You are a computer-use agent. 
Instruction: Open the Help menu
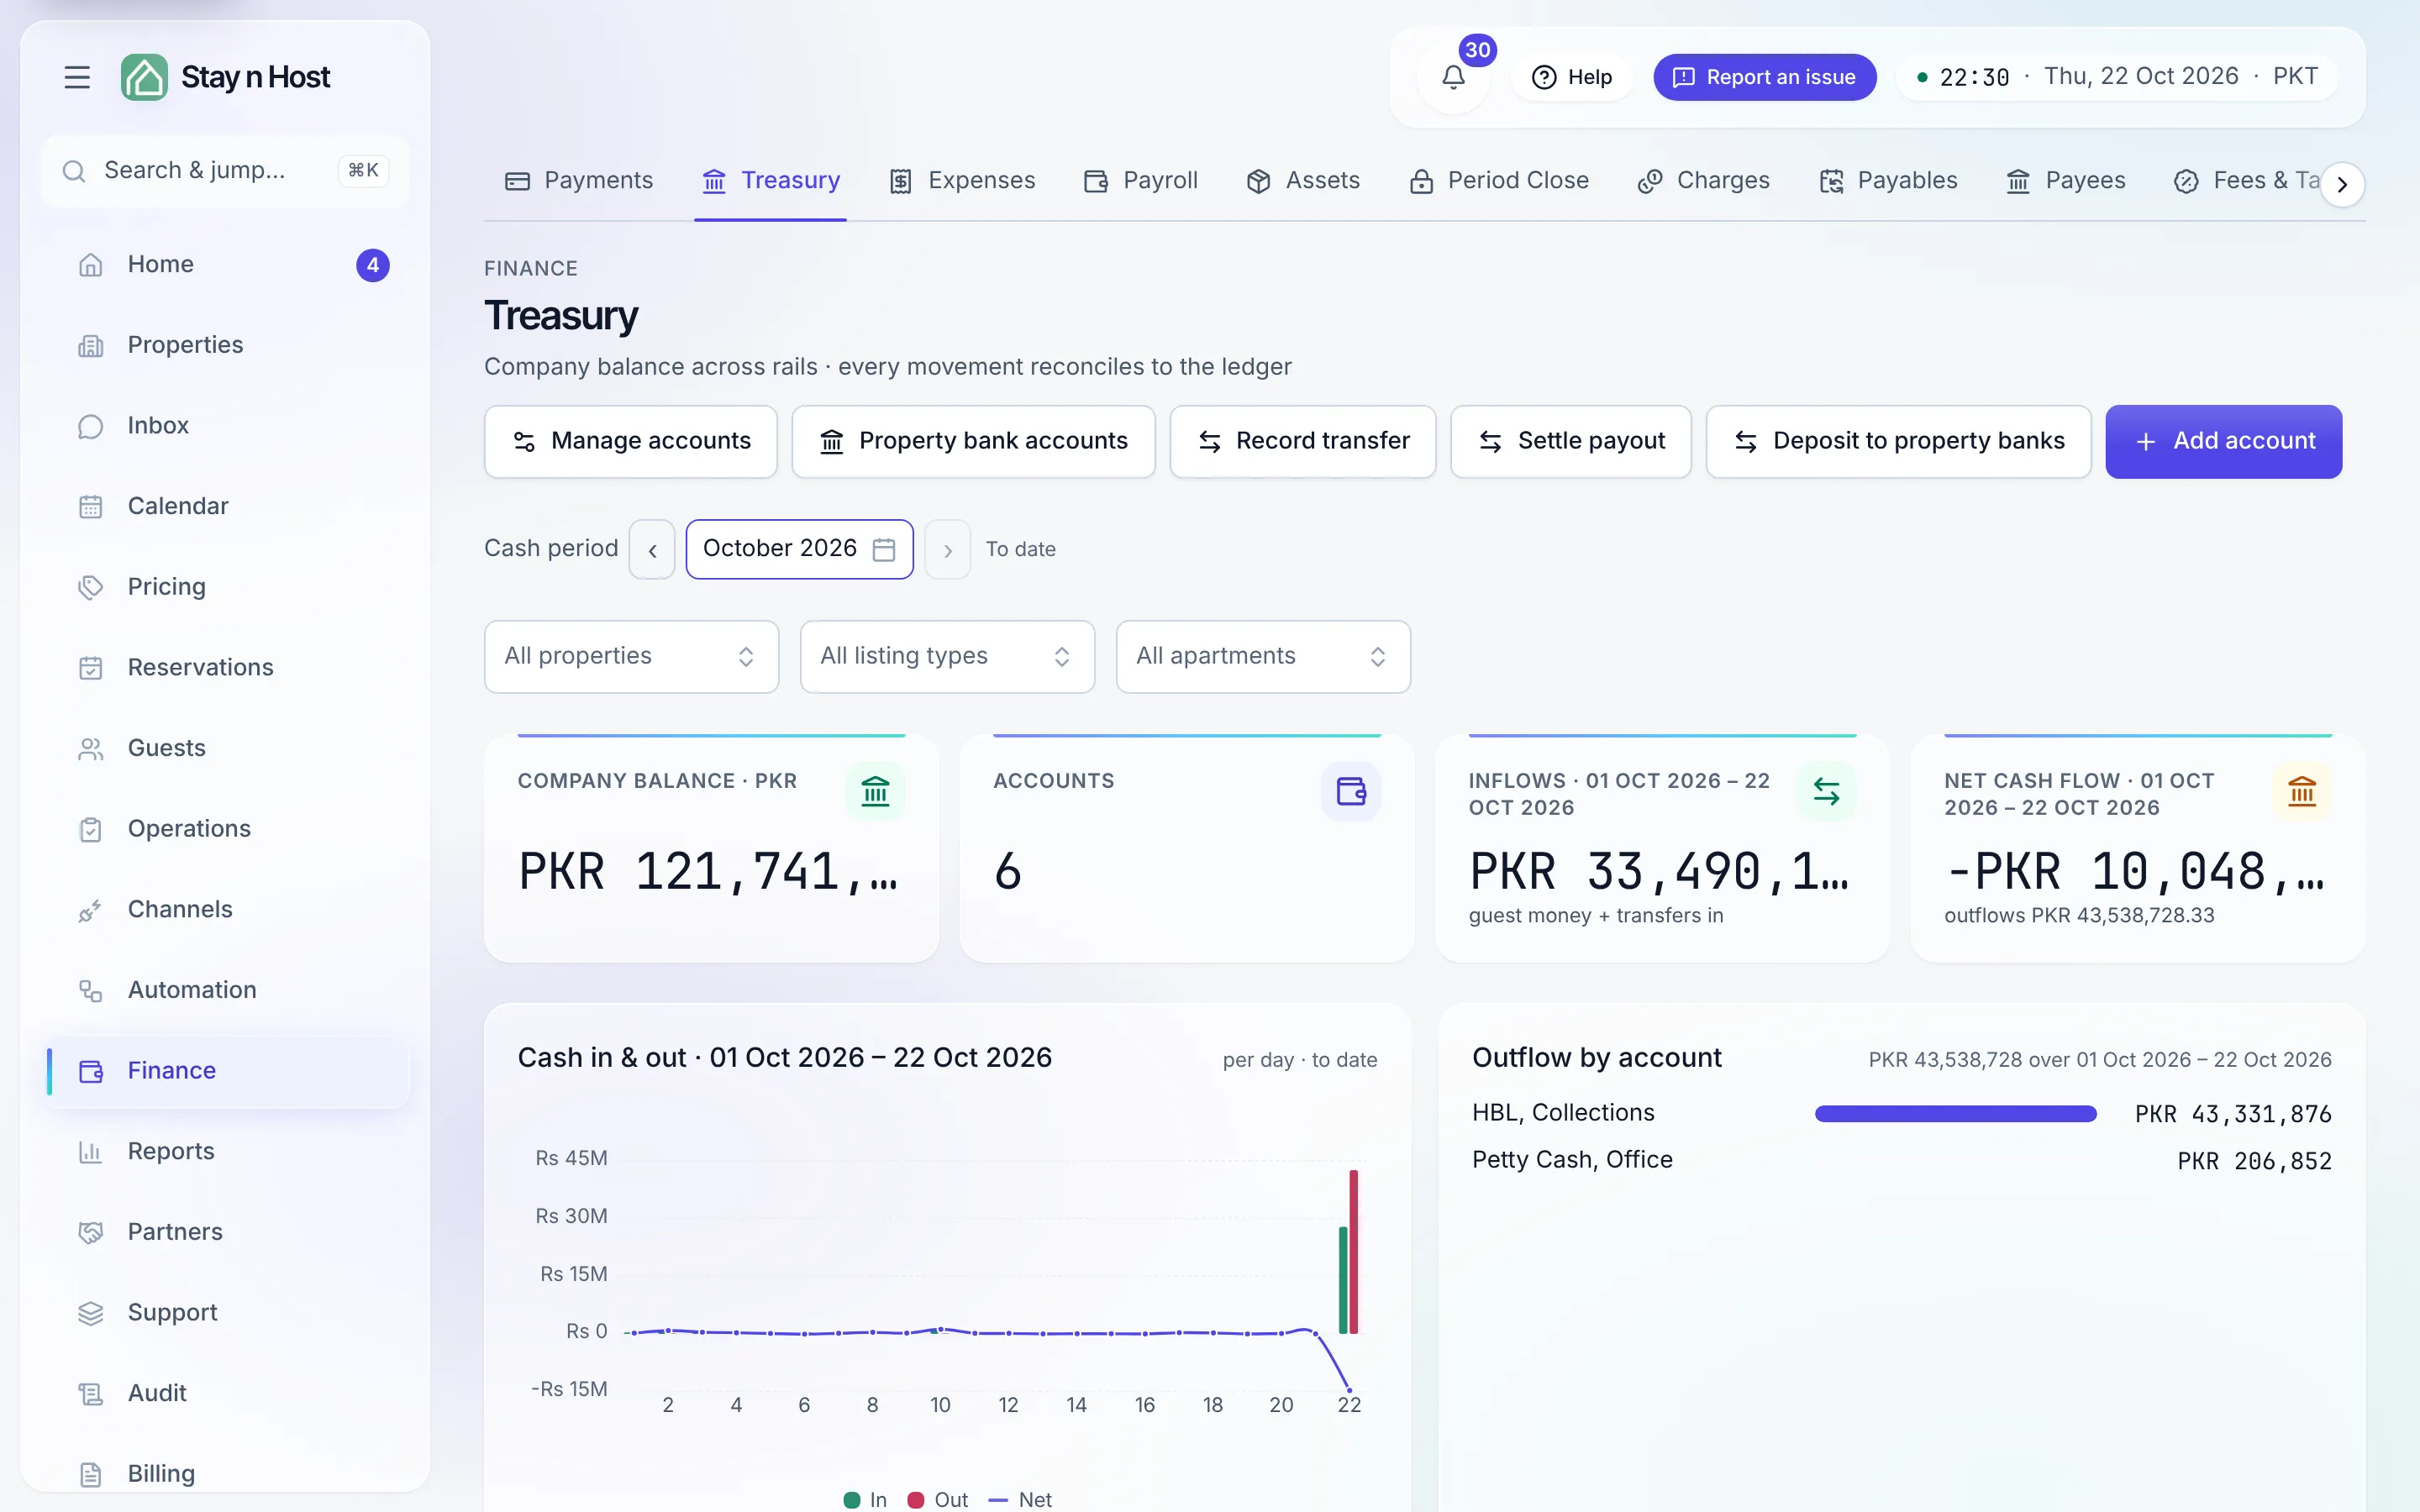point(1572,77)
